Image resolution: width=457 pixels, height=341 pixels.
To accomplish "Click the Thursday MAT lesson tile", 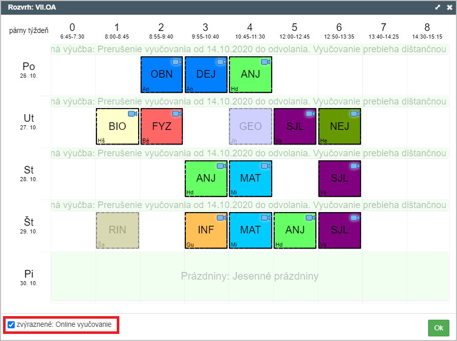I will (250, 230).
